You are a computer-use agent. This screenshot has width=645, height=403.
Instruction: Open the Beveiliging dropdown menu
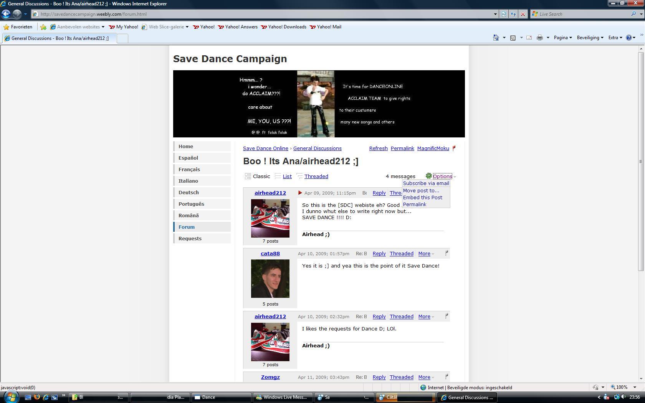(x=590, y=38)
